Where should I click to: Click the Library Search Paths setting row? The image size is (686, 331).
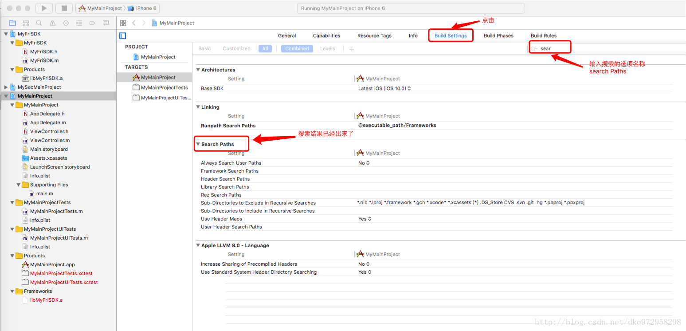coord(436,187)
